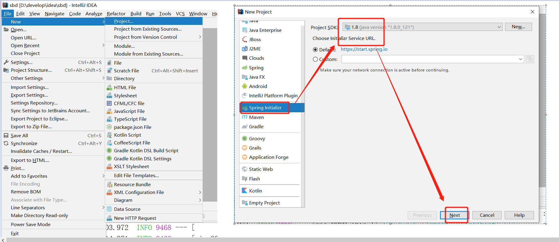Click the Spring leaf icon

(245, 68)
